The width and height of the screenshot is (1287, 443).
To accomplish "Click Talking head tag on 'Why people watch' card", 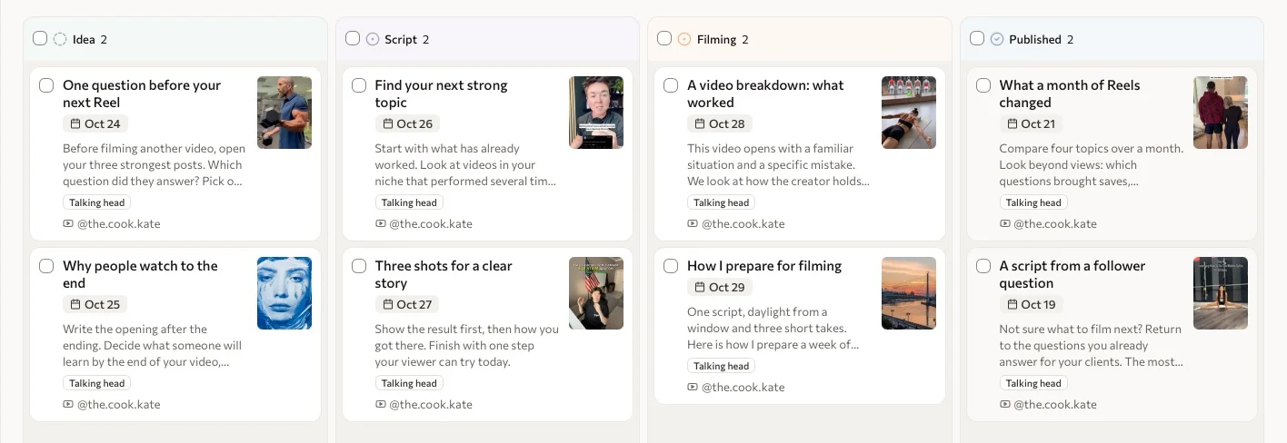I will (x=97, y=383).
